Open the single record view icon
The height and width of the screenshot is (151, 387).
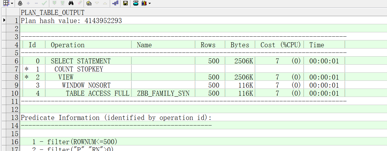[x=89, y=3]
